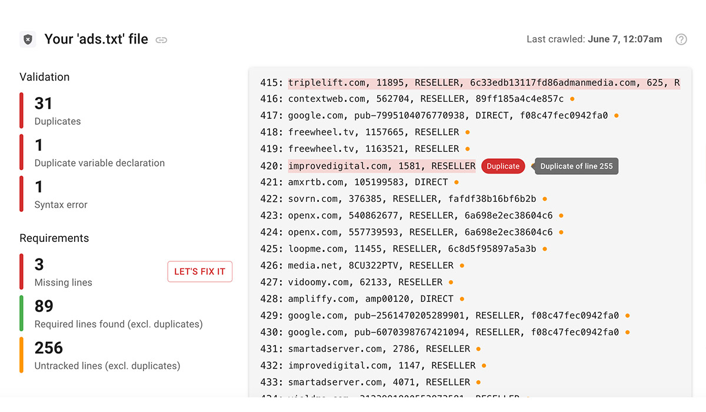The height and width of the screenshot is (412, 706).
Task: Open the link icon next to 'ads.txt' file
Action: pyautogui.click(x=161, y=40)
